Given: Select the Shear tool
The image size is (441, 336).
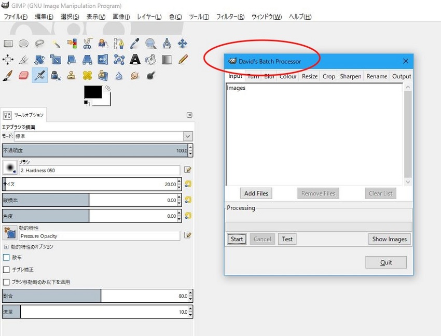Looking at the screenshot, I should (x=72, y=60).
